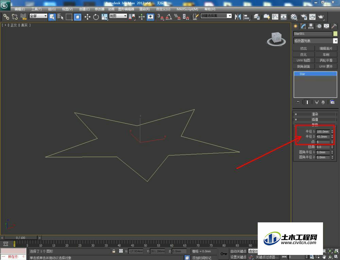This screenshot has width=340, height=260.
Task: Click the Pin Stack icon
Action: point(298,102)
